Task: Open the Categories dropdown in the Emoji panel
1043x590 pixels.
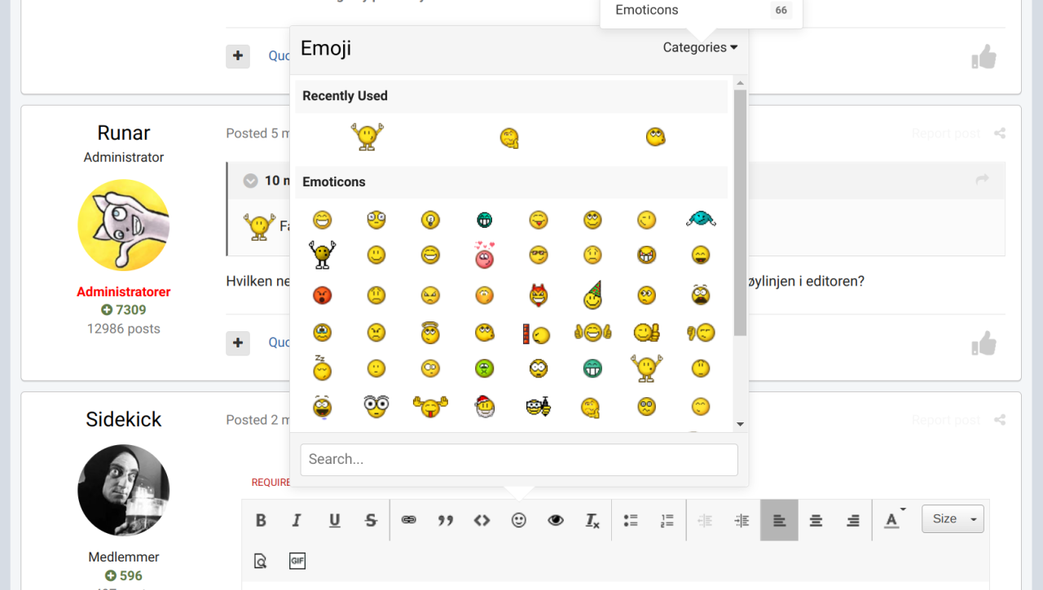Action: [x=699, y=47]
